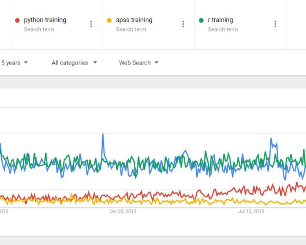Open spss training three-dot menu
This screenshot has height=245, width=306.
pyautogui.click(x=183, y=24)
